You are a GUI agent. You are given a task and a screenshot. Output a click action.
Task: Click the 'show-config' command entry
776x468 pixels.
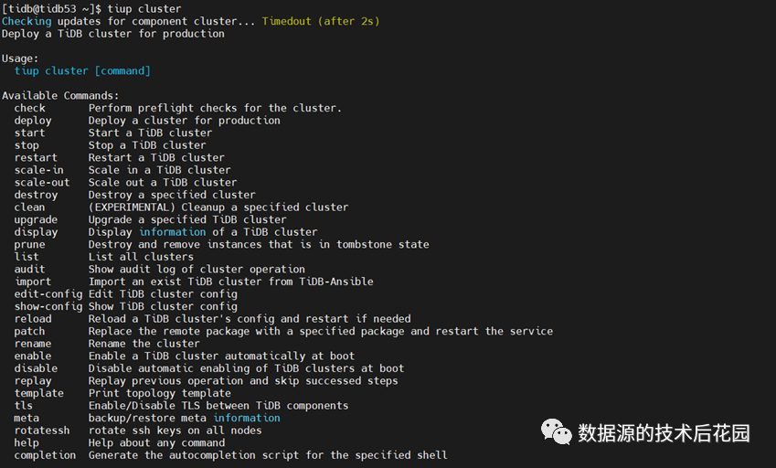(x=48, y=306)
